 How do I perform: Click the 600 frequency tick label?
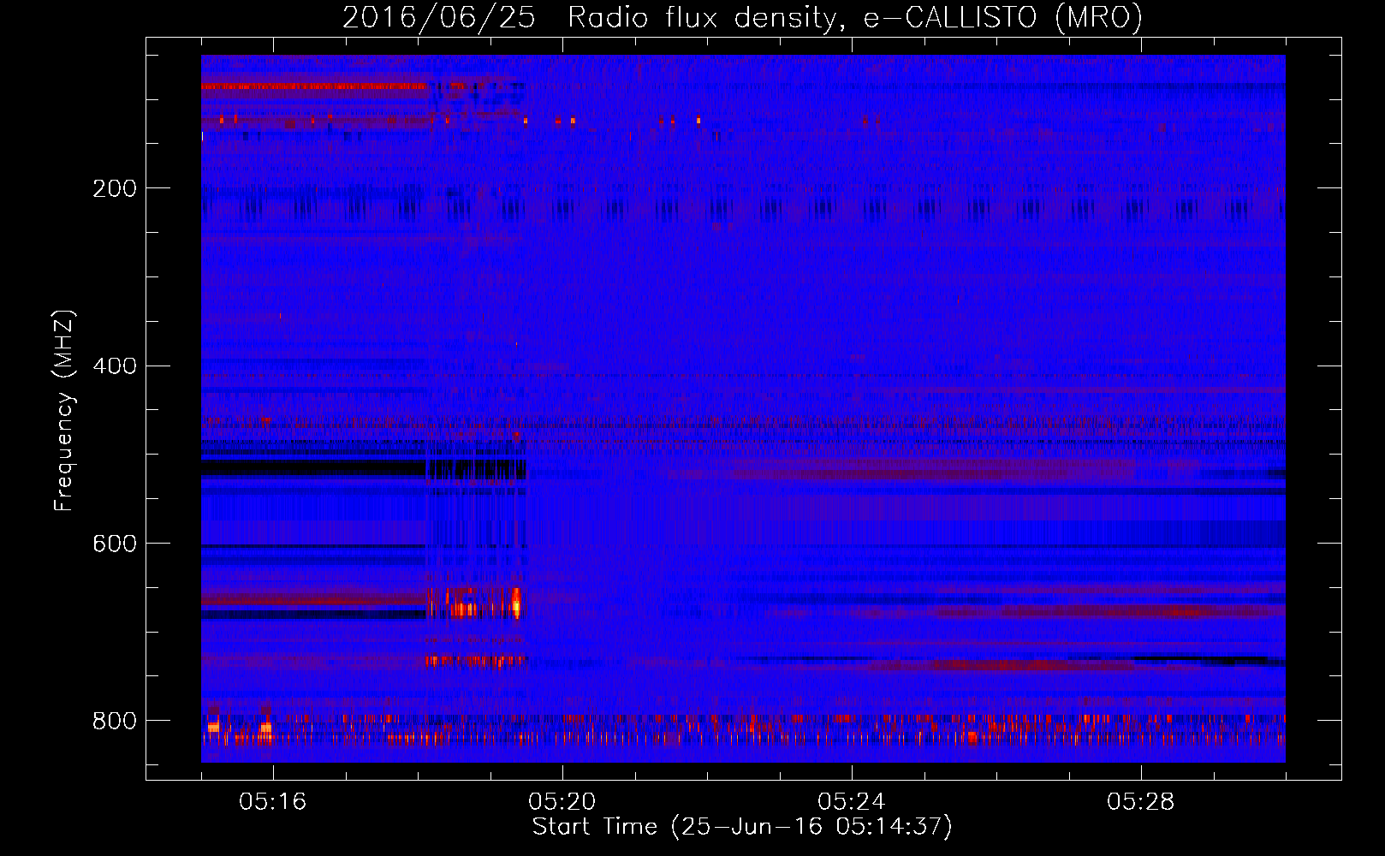click(115, 544)
